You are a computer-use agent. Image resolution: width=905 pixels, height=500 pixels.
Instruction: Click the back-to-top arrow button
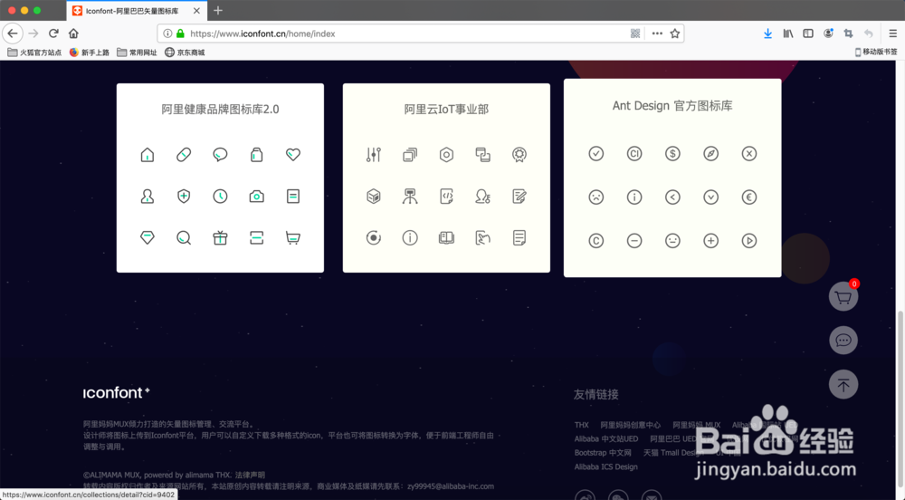click(x=843, y=385)
